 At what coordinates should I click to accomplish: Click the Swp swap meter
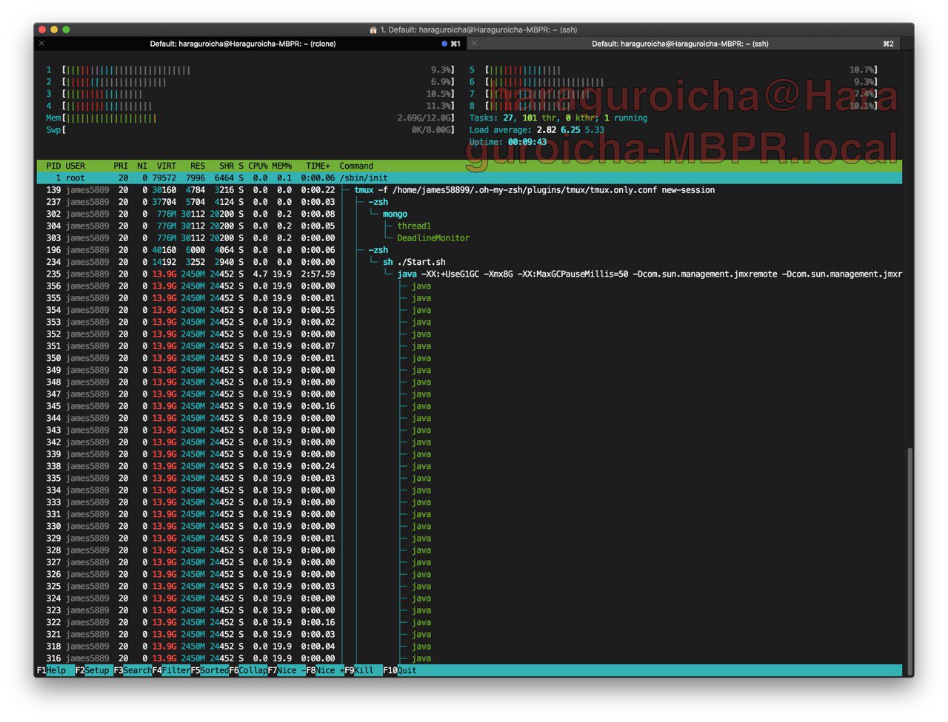click(250, 130)
